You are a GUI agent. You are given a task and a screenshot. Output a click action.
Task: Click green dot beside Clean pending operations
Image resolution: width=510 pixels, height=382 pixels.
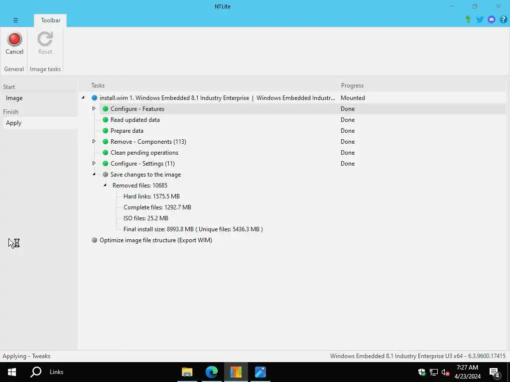click(x=106, y=153)
